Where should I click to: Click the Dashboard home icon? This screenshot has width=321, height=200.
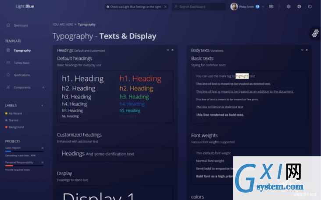click(8, 25)
